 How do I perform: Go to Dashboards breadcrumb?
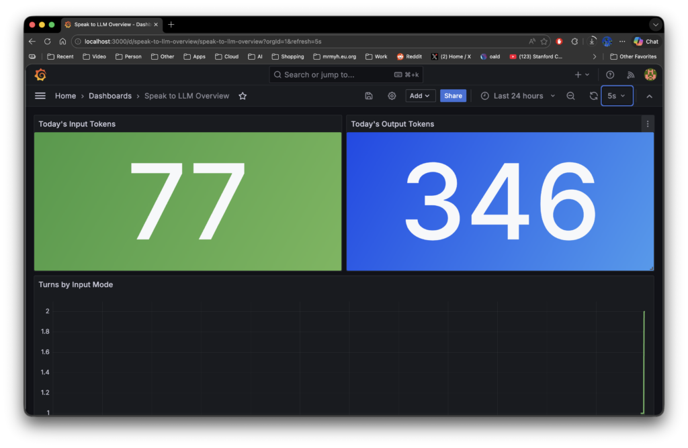point(110,96)
